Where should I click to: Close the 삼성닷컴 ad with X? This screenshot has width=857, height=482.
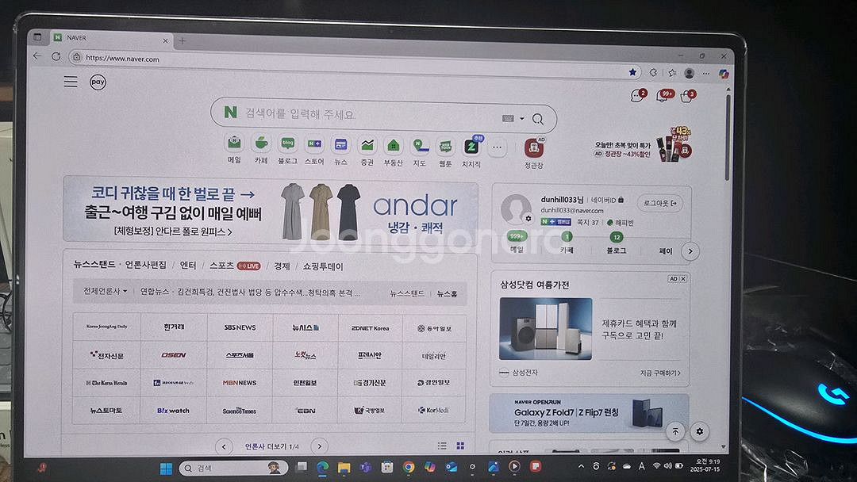click(x=682, y=279)
